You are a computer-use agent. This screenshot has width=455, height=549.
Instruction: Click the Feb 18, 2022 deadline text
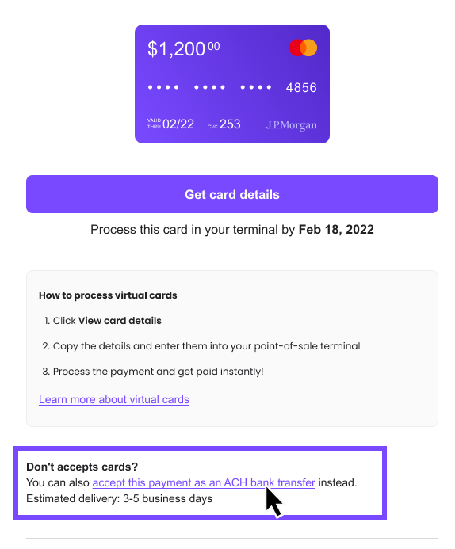(x=336, y=229)
